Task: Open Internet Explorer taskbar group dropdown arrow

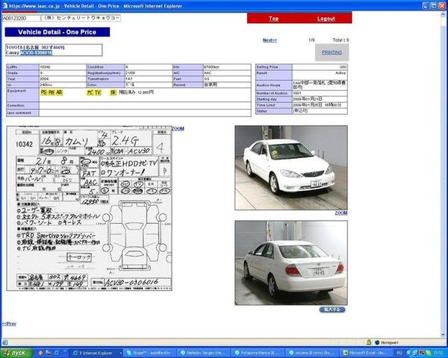Action: (120, 354)
